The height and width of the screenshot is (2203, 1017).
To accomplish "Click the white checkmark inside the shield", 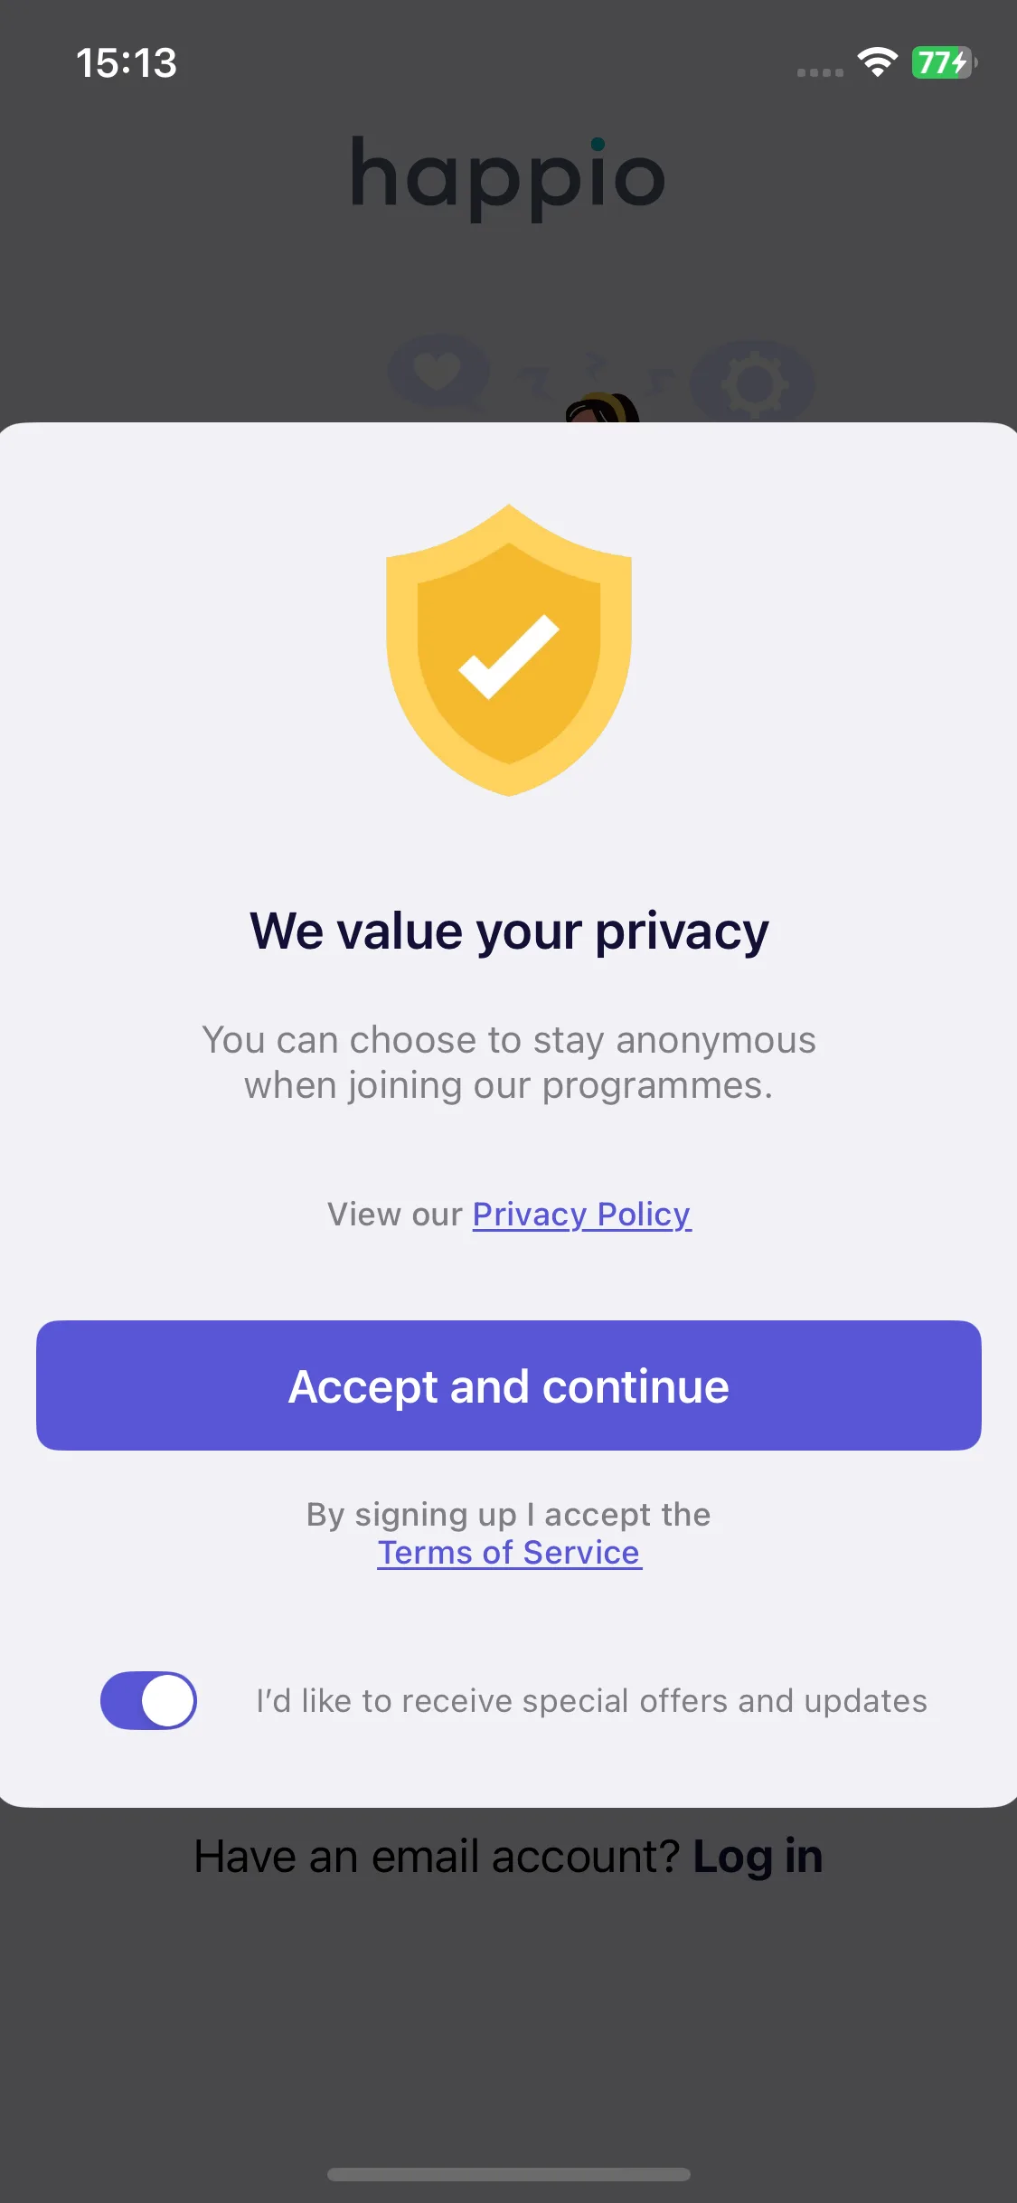I will click(509, 657).
